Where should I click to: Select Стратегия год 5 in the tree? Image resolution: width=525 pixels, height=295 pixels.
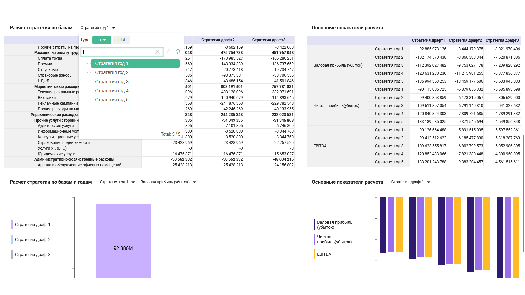(x=112, y=100)
